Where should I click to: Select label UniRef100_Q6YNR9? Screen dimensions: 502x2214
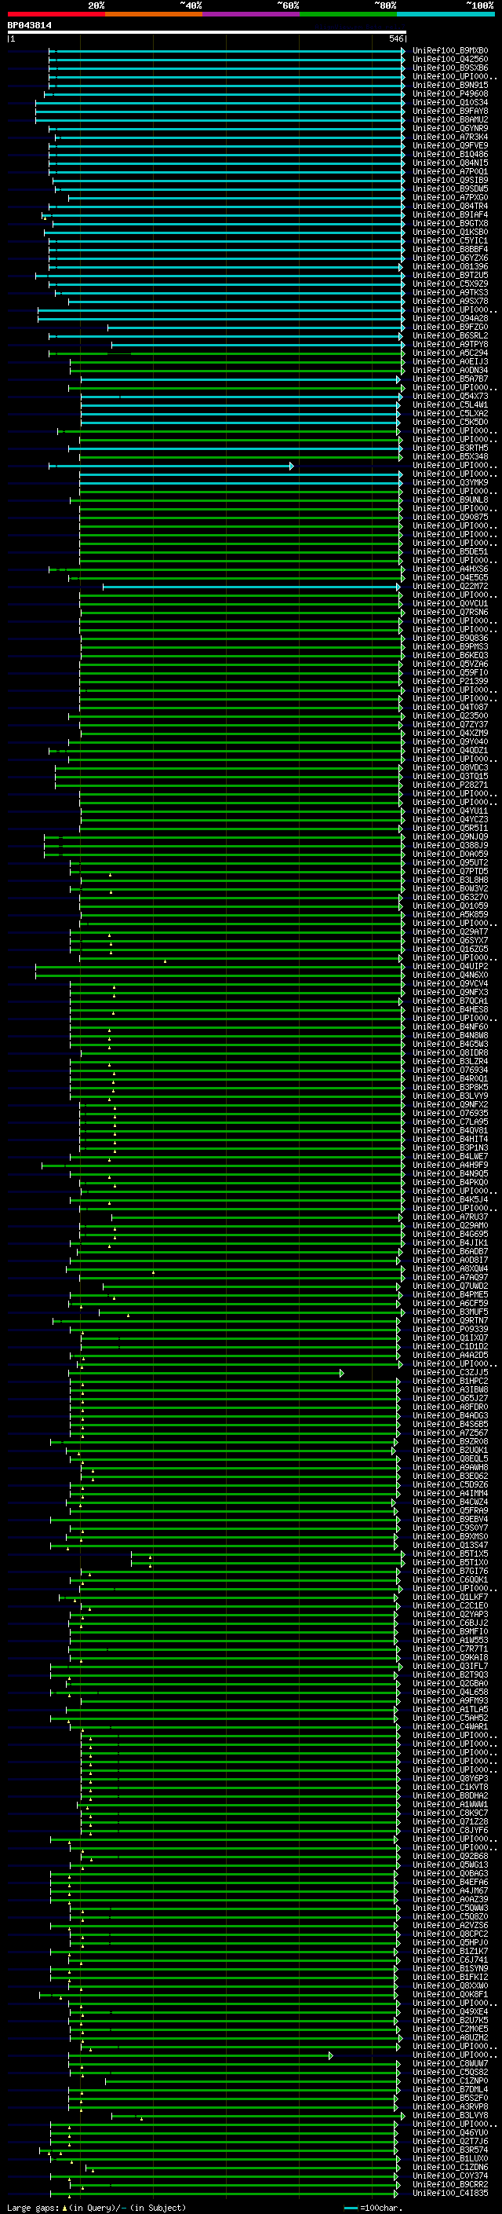450,128
